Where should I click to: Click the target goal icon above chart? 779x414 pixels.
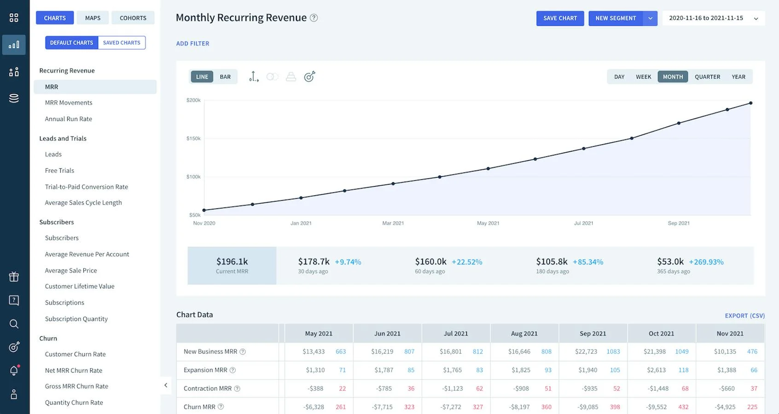point(310,76)
